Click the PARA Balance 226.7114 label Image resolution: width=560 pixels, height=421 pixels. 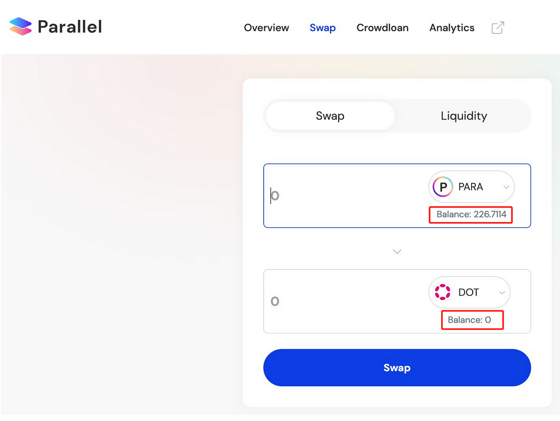(471, 215)
